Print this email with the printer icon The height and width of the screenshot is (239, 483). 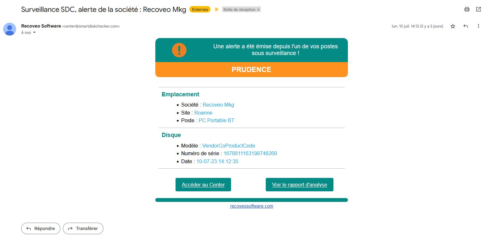coord(467,9)
